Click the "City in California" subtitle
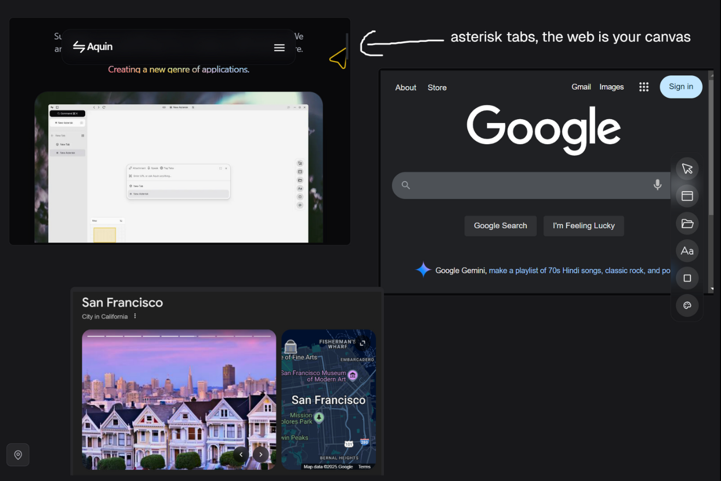721x481 pixels. 105,317
